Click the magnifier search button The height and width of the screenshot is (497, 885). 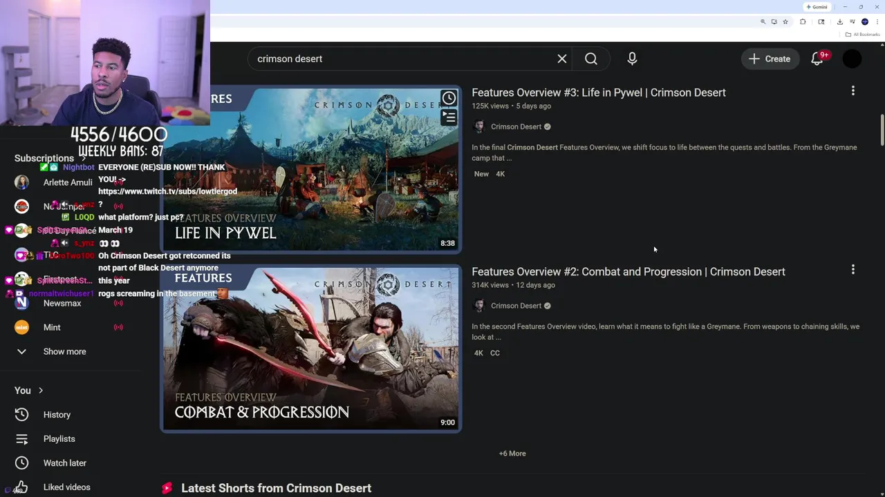pyautogui.click(x=591, y=59)
